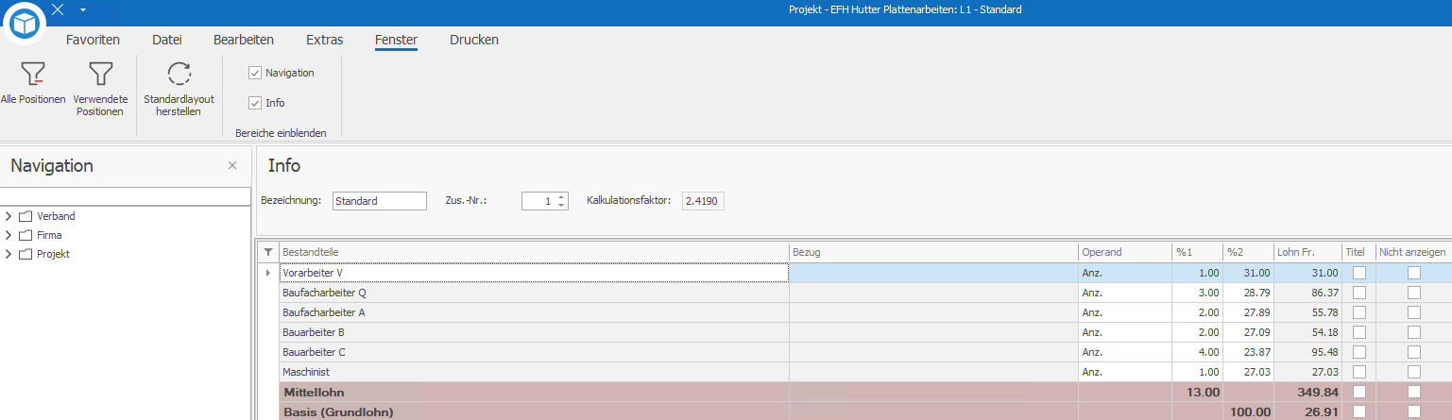This screenshot has width=1452, height=420.
Task: Tick Nicht anzeigen for Baufacharbeiter Q
Action: pyautogui.click(x=1413, y=293)
